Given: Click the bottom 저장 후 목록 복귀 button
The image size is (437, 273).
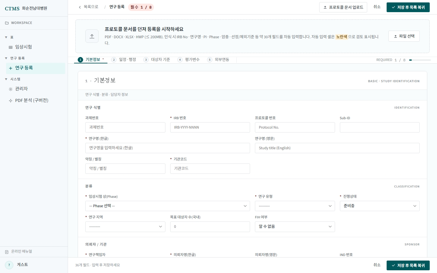Looking at the screenshot, I should (408, 265).
